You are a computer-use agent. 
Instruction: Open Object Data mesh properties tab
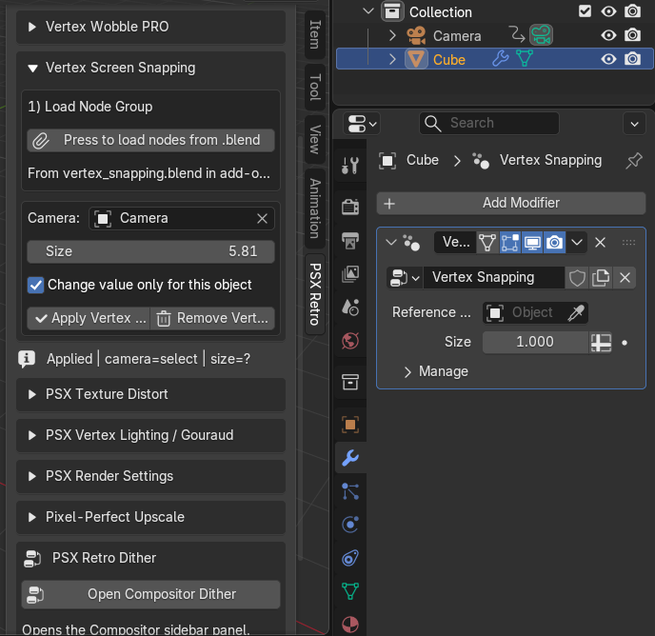click(x=350, y=591)
